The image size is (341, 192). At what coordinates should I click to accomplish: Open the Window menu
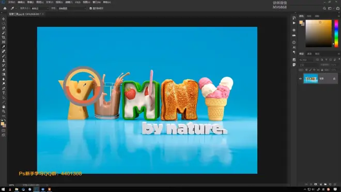[x=97, y=2]
